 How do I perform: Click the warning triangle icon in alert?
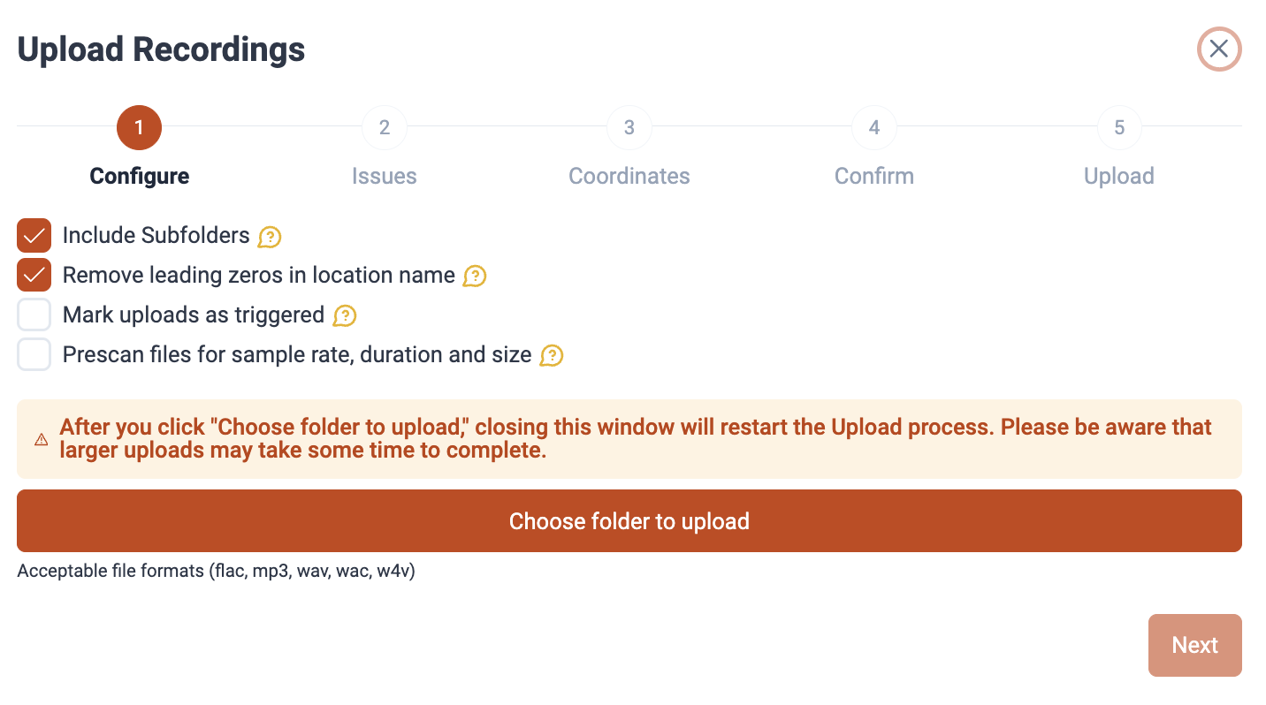point(42,439)
